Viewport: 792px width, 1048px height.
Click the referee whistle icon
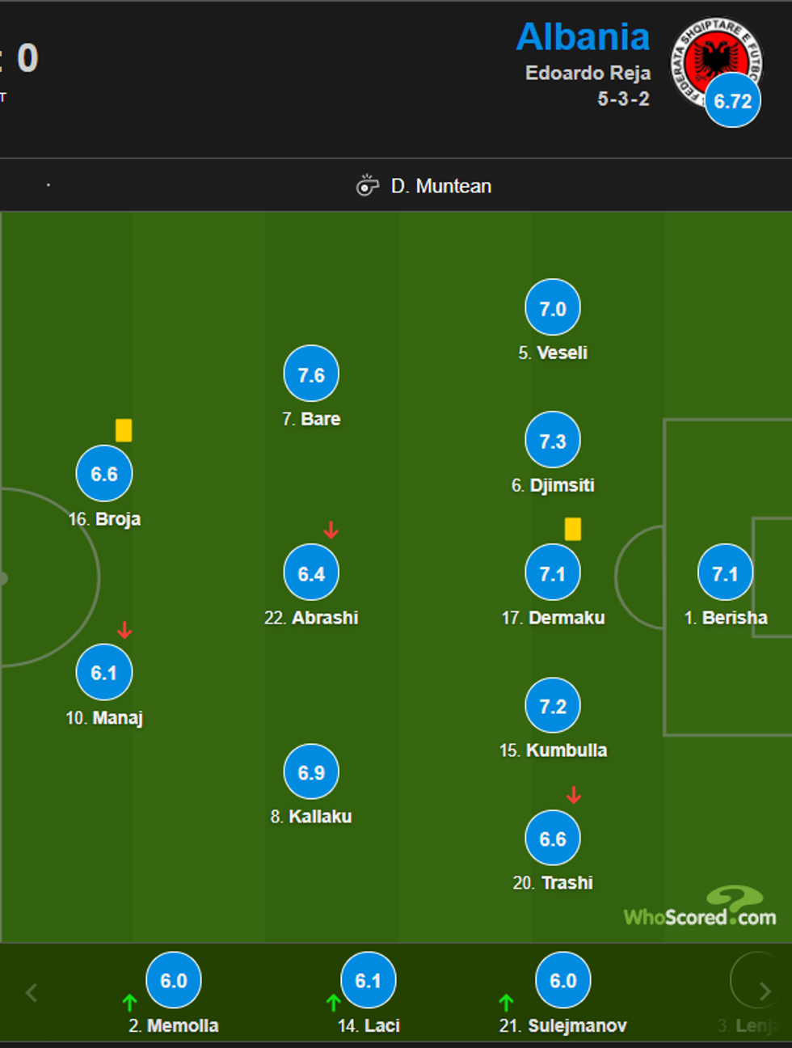[x=368, y=185]
